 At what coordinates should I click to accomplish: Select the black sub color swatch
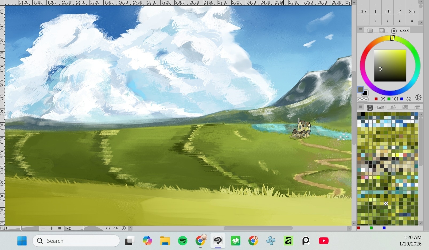tap(365, 93)
